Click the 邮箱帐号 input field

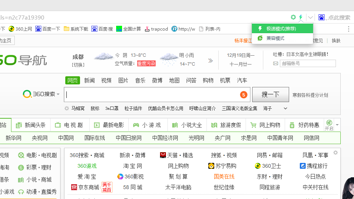308,63
